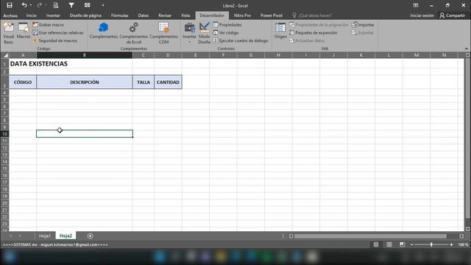Viewport: 471px width, 265px height.
Task: Select column B header
Action: pos(85,55)
